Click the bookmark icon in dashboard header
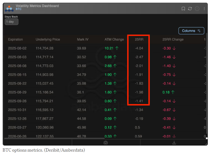This screenshot has height=154, width=213. (x=183, y=9)
